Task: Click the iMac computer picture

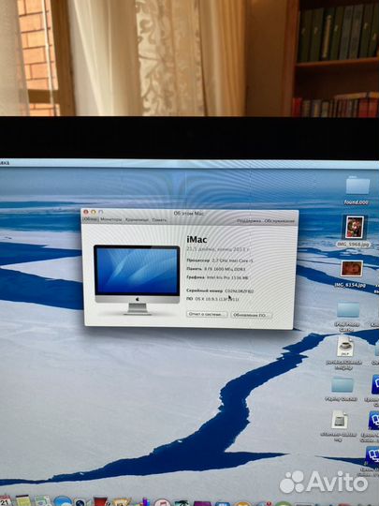Action: (x=137, y=279)
